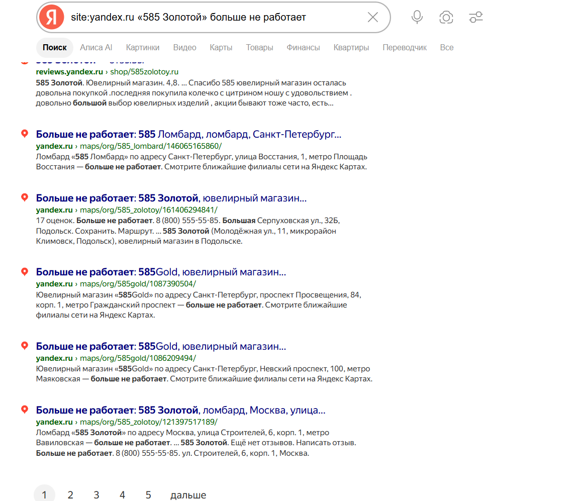Open image search via camera icon
The height and width of the screenshot is (501, 581).
click(446, 17)
